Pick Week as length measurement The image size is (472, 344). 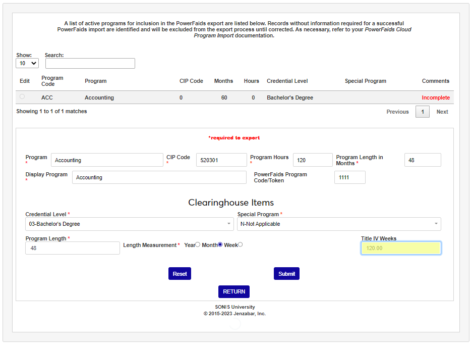pyautogui.click(x=240, y=244)
